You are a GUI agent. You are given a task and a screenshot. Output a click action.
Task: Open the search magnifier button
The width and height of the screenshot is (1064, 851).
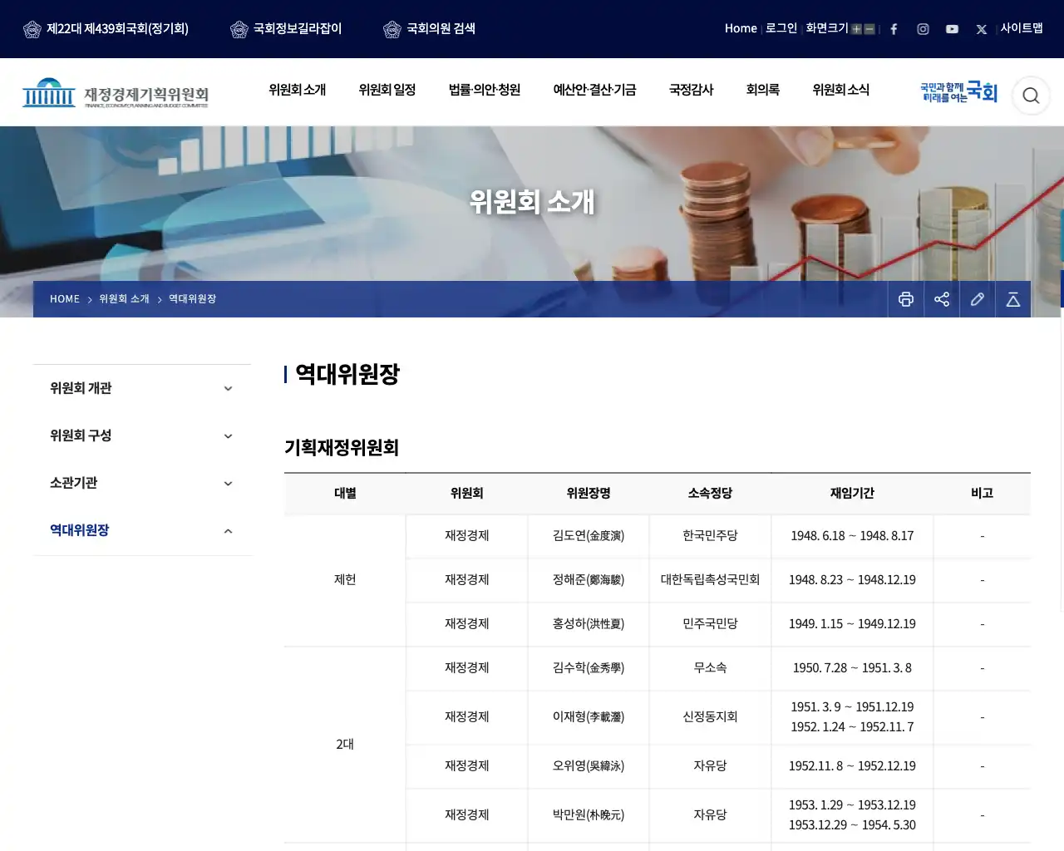point(1031,96)
